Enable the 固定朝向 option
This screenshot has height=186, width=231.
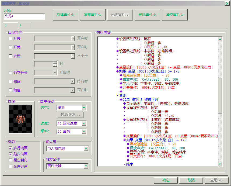(10, 160)
